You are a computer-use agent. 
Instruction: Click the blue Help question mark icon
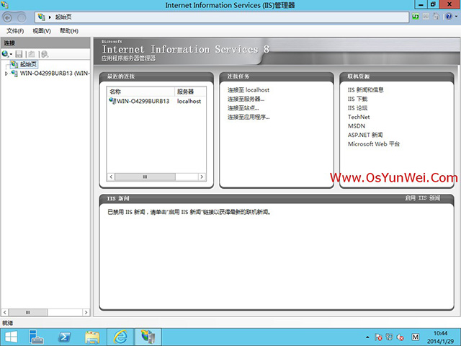coord(449,16)
